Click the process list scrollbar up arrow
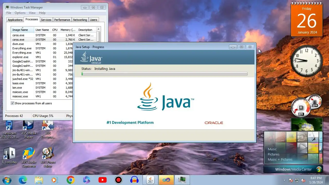Screen dimensions: 329x185 [98, 29]
